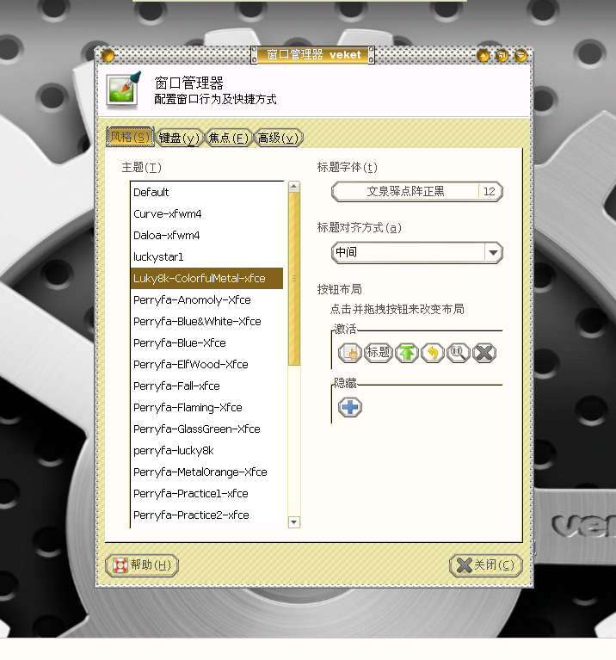Click the titlebar close triangle button
616x660 pixels.
point(521,55)
